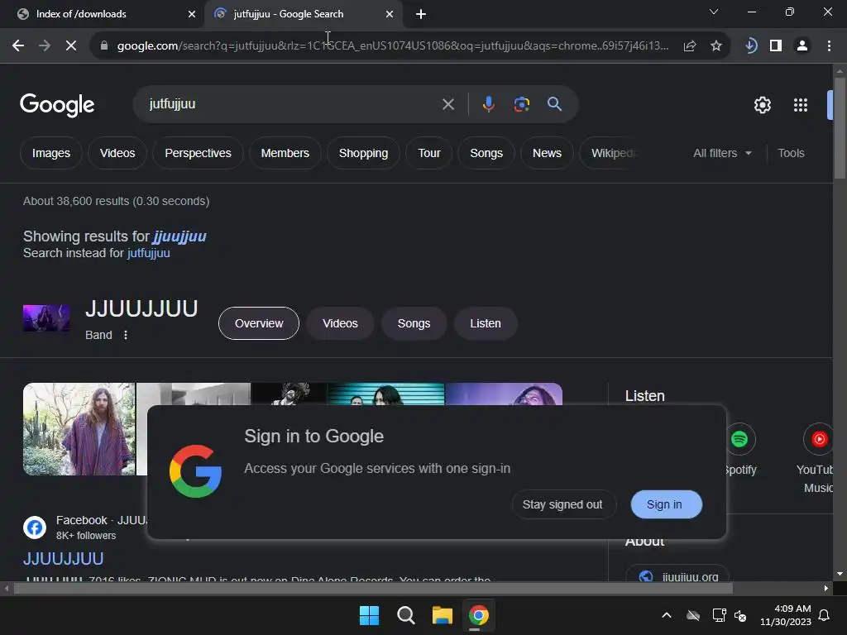Switch to the Index of /downloads tab
The height and width of the screenshot is (635, 847).
point(103,14)
